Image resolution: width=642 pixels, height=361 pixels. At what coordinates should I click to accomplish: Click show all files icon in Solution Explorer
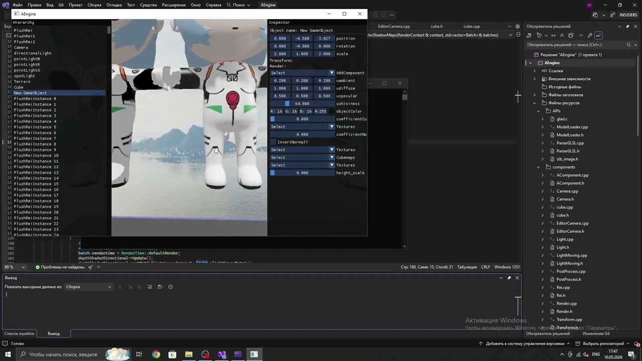pyautogui.click(x=571, y=36)
